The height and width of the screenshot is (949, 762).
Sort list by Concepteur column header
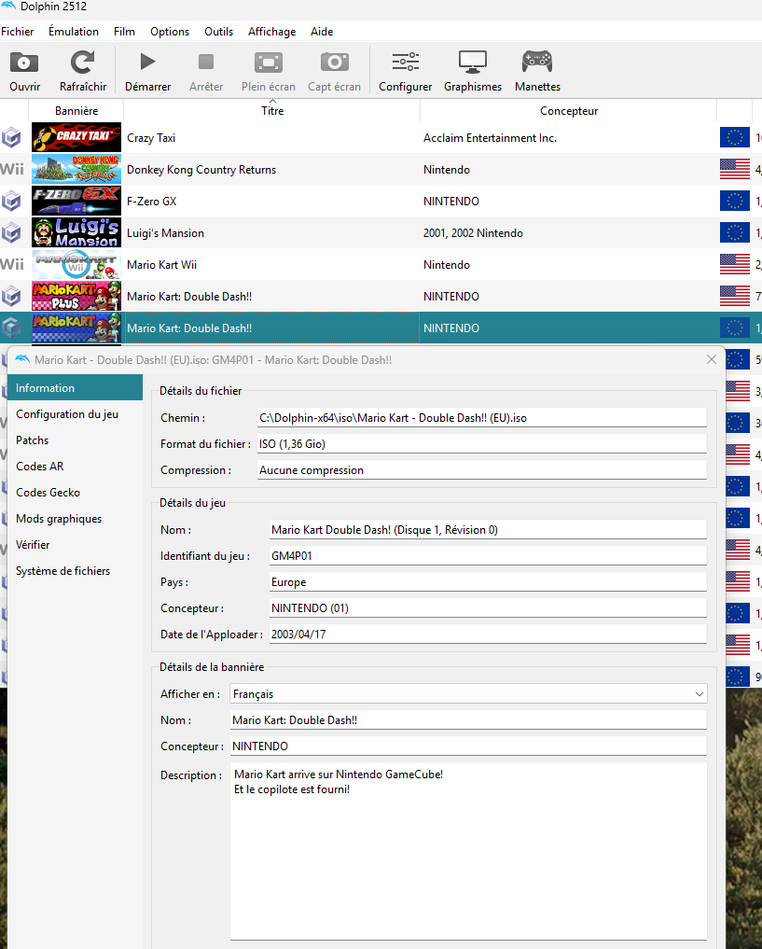point(569,111)
